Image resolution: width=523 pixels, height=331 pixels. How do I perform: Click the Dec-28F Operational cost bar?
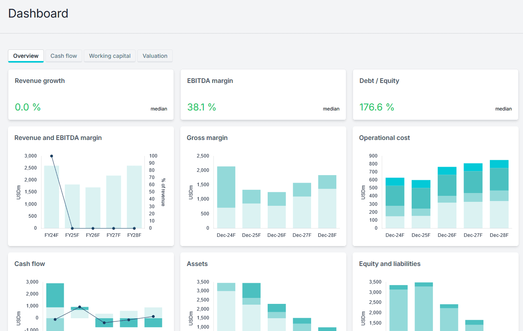coord(499,194)
